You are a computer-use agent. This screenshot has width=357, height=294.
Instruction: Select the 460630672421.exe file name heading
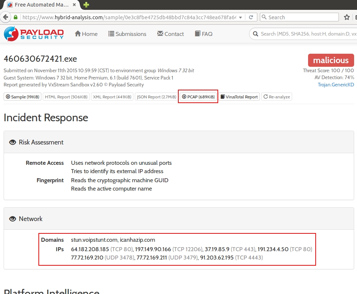click(40, 59)
